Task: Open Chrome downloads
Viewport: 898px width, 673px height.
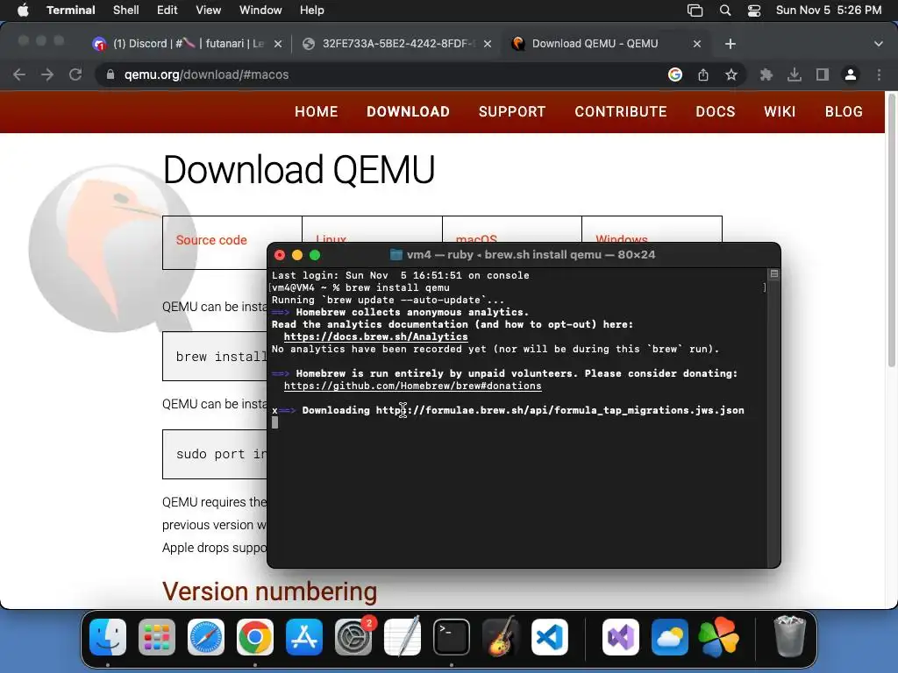Action: click(795, 75)
